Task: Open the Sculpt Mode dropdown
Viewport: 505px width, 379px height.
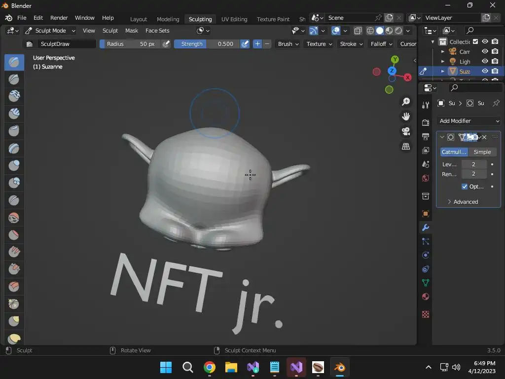Action: coord(50,31)
